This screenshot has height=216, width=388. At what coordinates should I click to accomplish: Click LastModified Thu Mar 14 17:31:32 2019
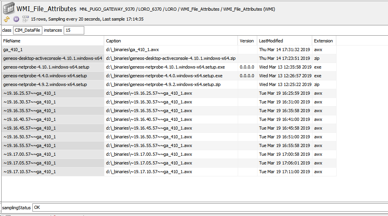[x=284, y=50]
